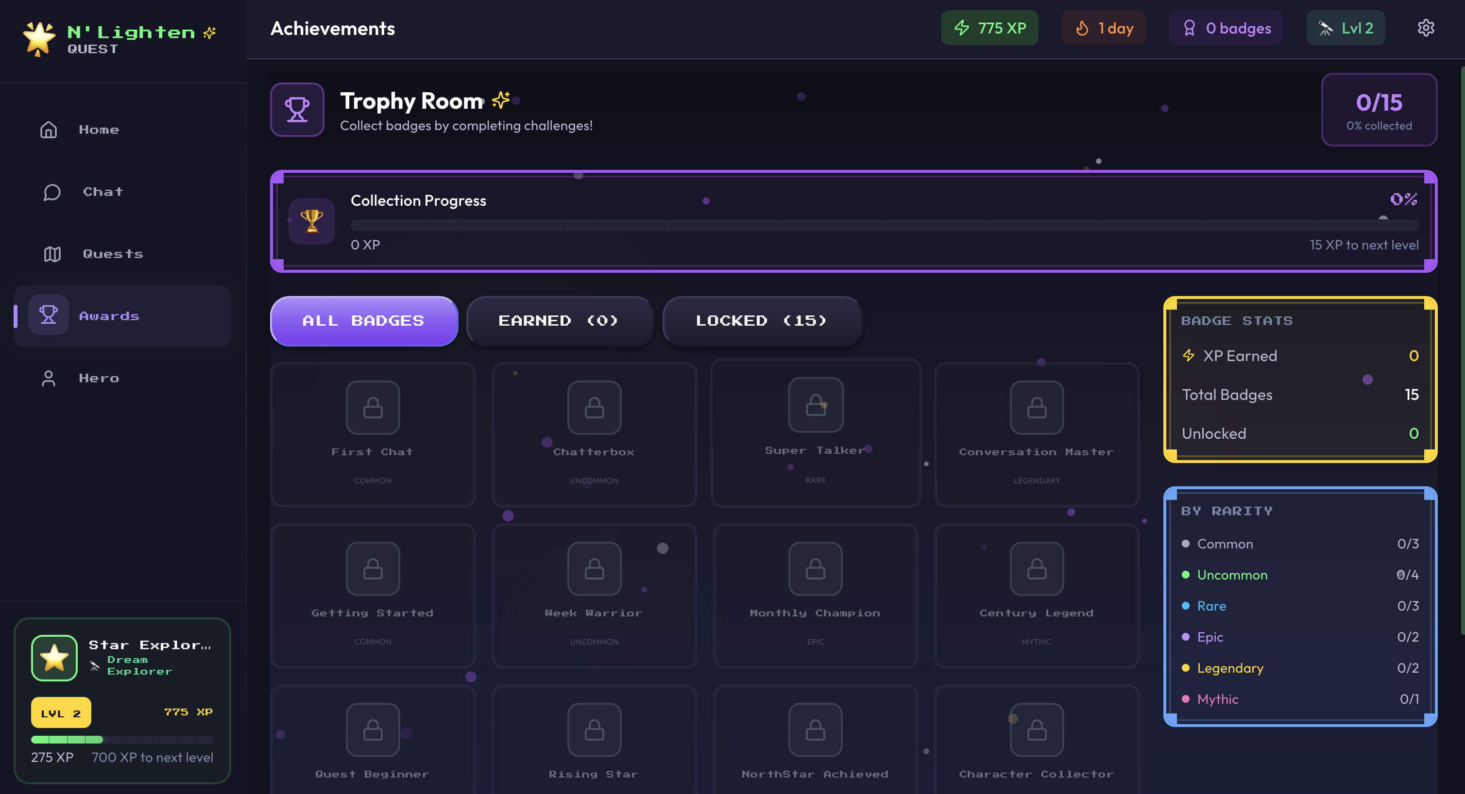This screenshot has height=794, width=1465.
Task: Switch to the Locked (15) badges tab
Action: (x=762, y=320)
